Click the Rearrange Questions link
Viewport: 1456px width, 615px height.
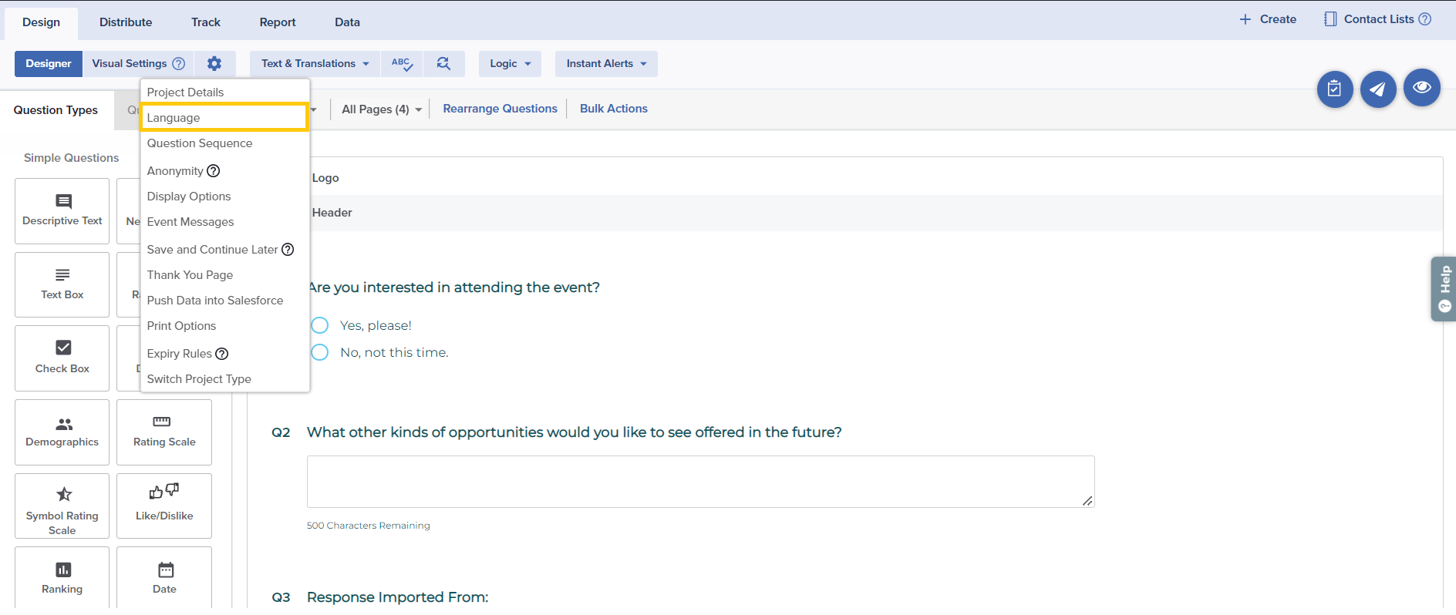point(500,109)
